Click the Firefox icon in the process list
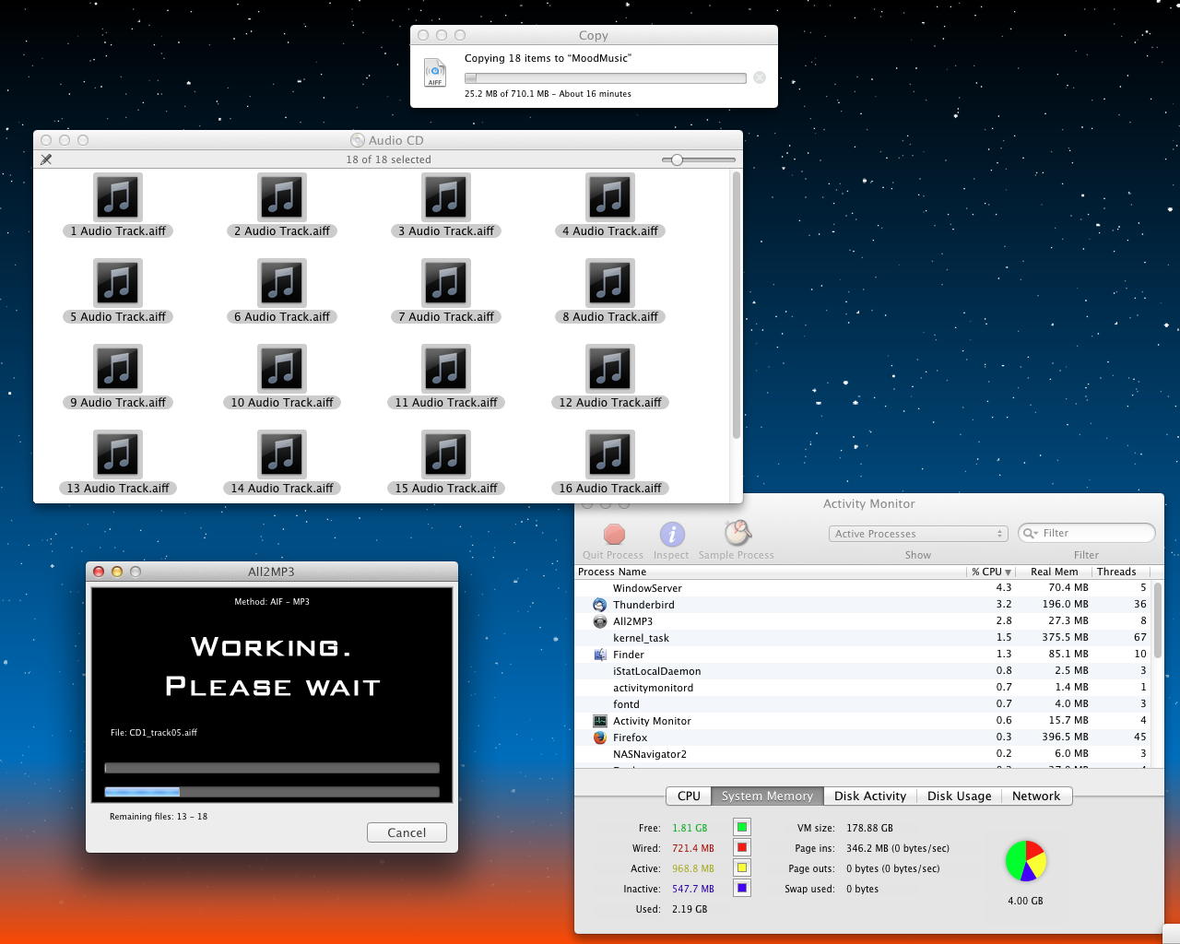Screen dimensions: 1180x944 pyautogui.click(x=599, y=737)
